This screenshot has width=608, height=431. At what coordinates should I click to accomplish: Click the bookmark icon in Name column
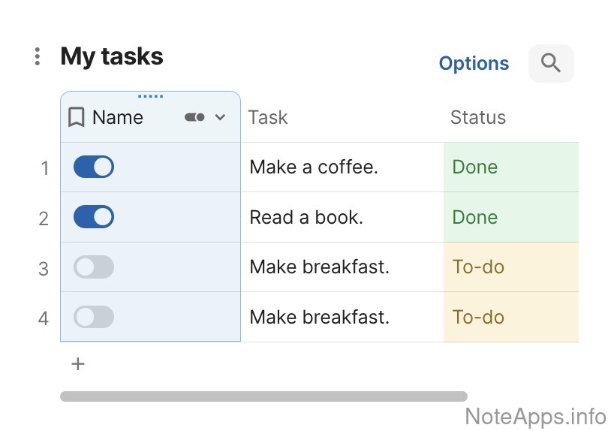76,117
